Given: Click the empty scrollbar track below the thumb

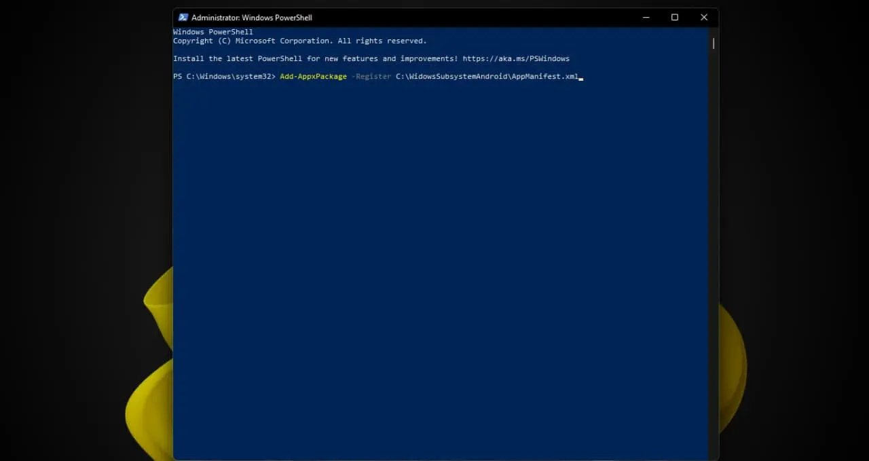Looking at the screenshot, I should coord(714,251).
